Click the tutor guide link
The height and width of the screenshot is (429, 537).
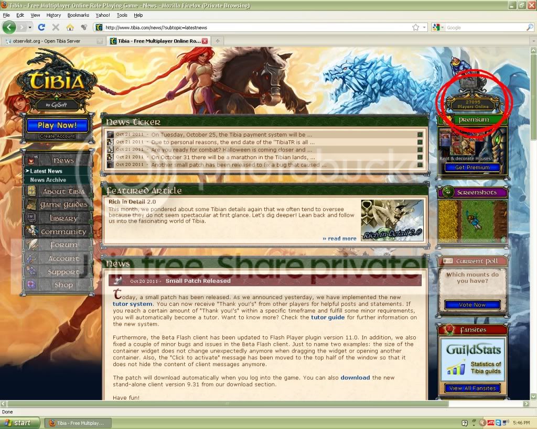point(328,317)
